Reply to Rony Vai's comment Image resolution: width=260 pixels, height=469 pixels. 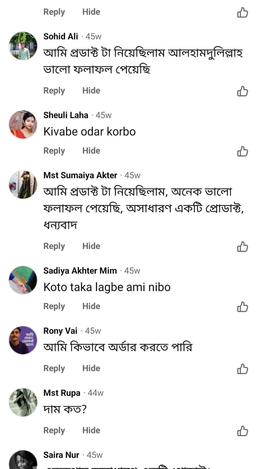(54, 368)
